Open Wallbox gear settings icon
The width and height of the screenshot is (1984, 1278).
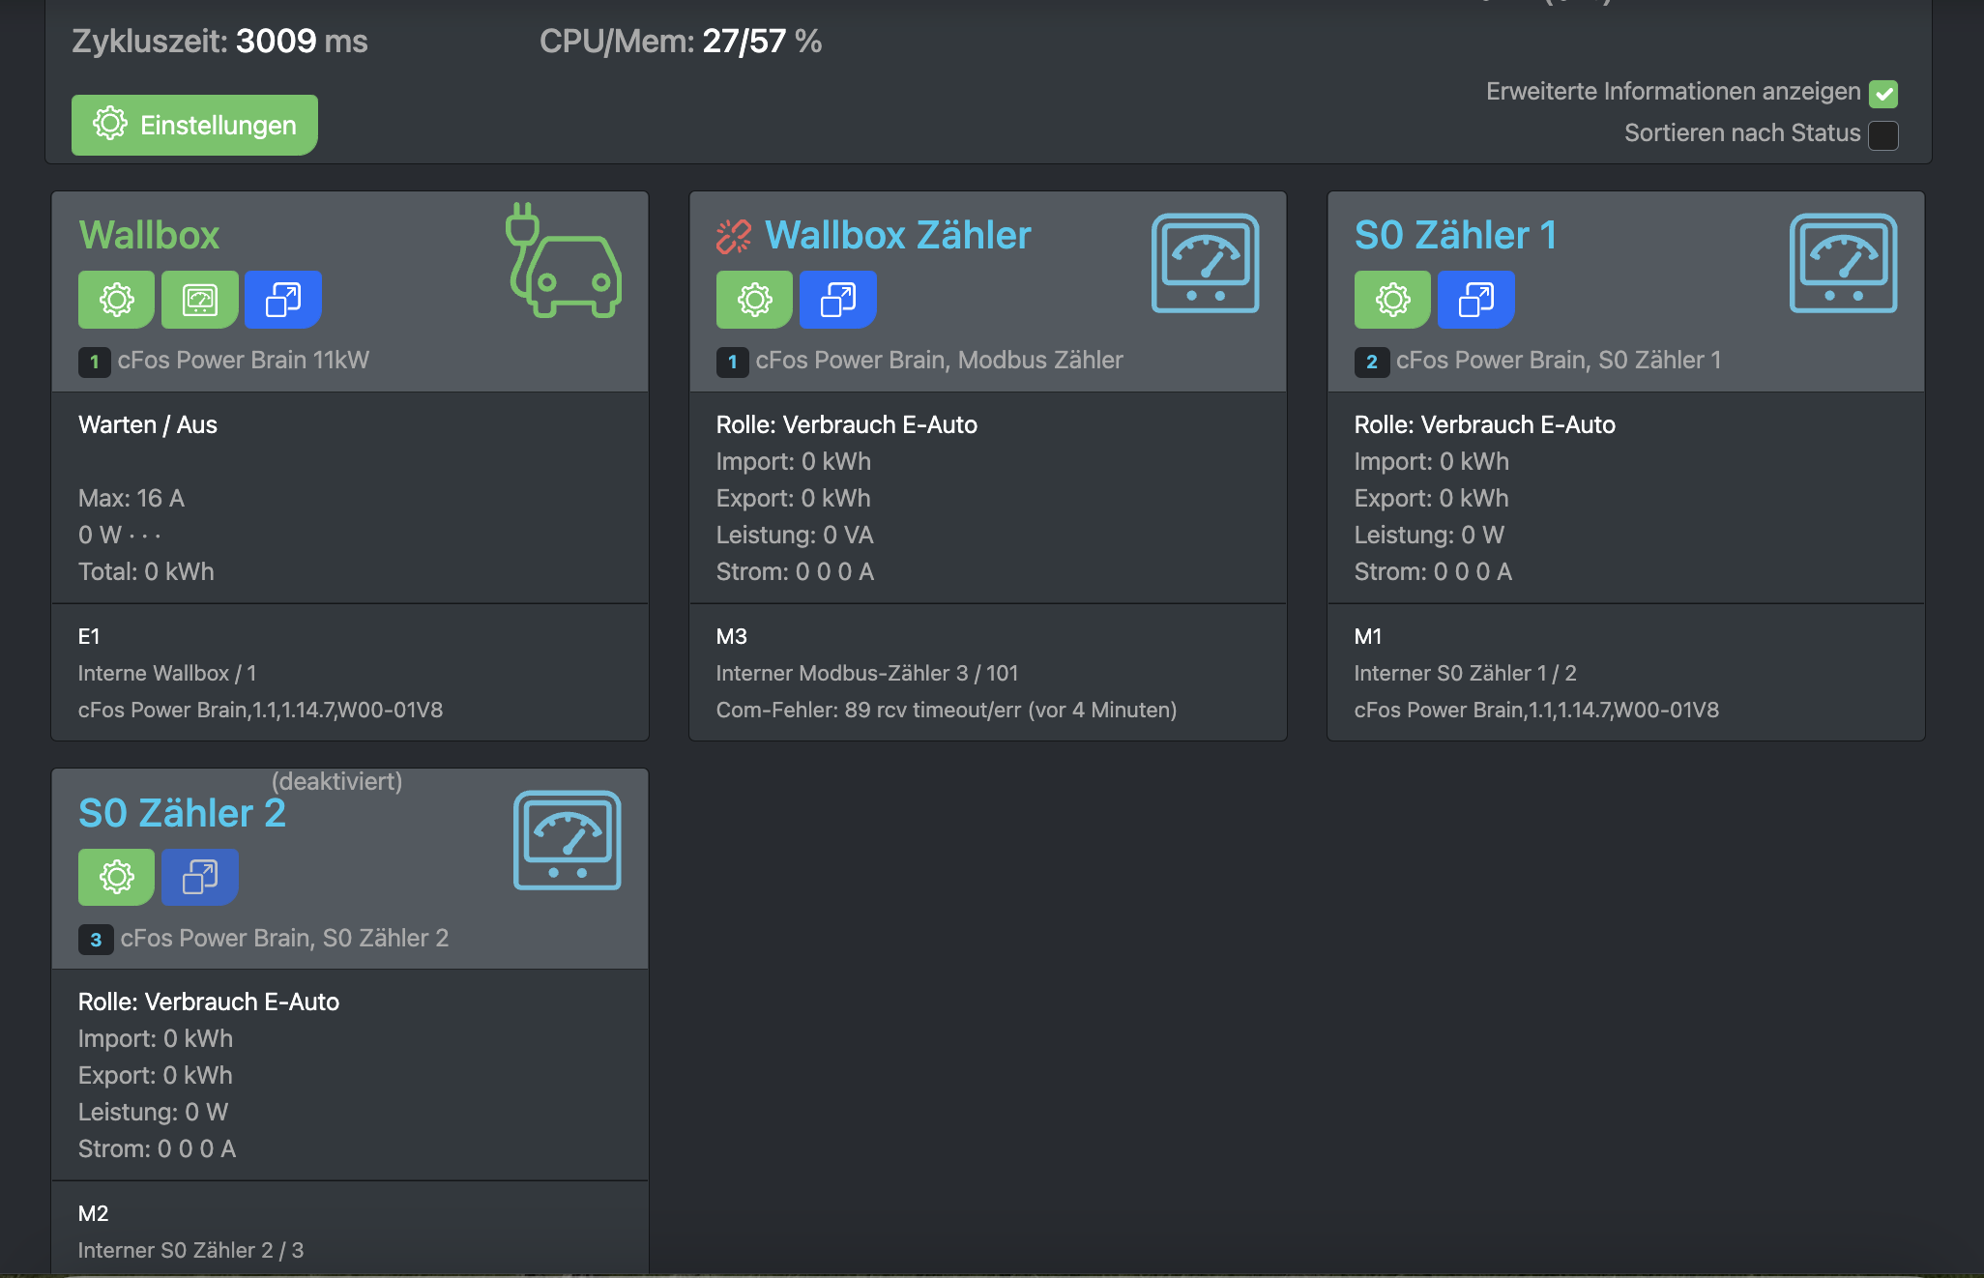coord(116,300)
